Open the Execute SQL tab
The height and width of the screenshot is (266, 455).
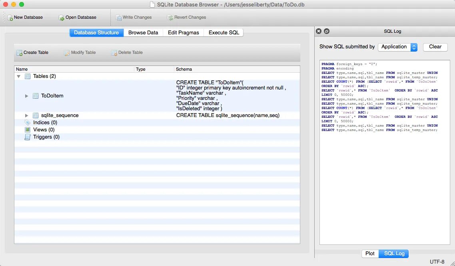[224, 32]
